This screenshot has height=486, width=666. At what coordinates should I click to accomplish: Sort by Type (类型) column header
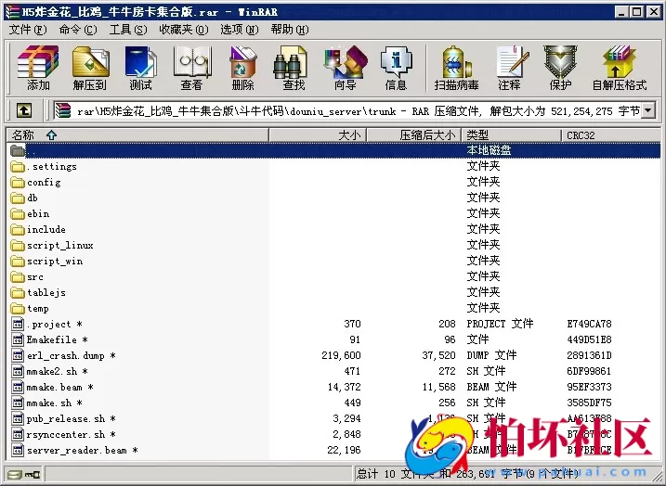tap(512, 135)
